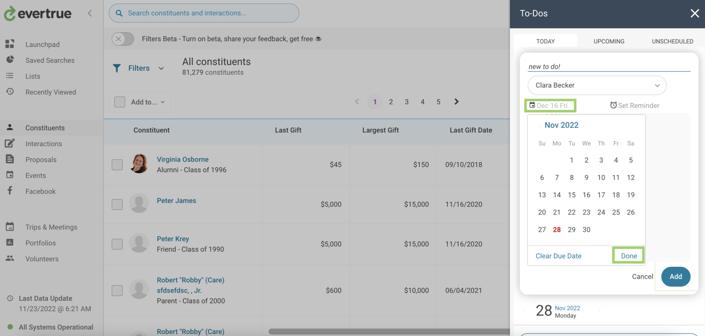
Task: Click the Launchpad grid icon
Action: coord(10,44)
